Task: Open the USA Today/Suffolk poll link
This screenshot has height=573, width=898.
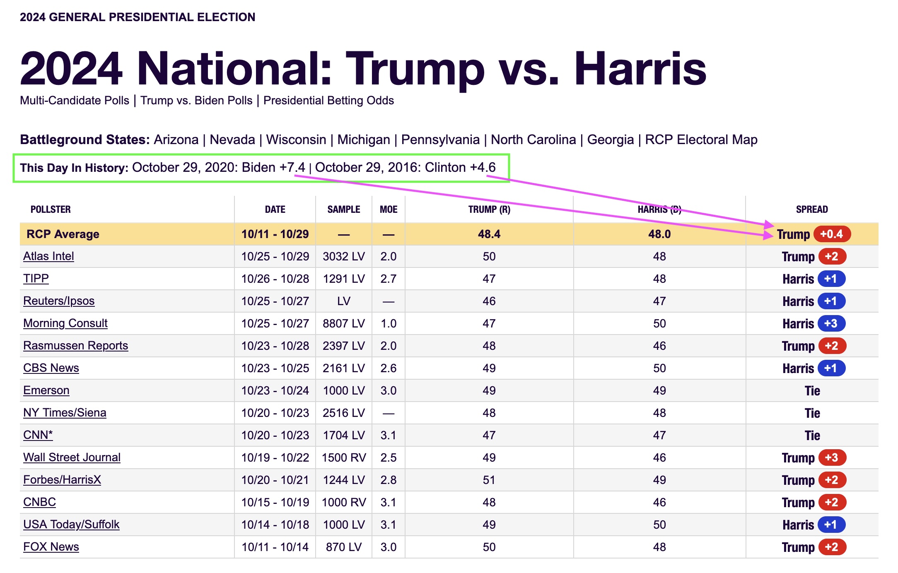Action: pyautogui.click(x=71, y=525)
